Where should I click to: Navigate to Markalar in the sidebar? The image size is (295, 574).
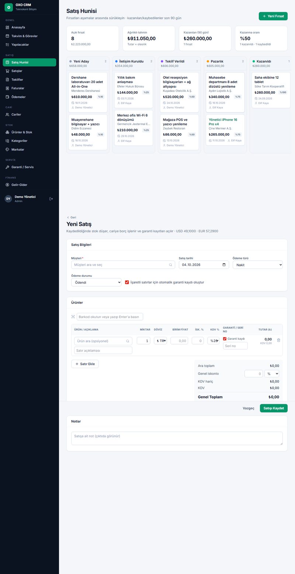point(29,149)
